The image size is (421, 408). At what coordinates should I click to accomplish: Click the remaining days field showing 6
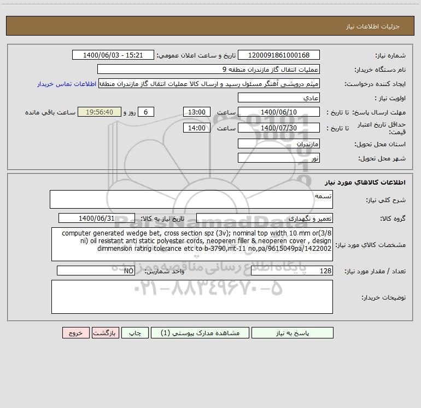pos(146,112)
